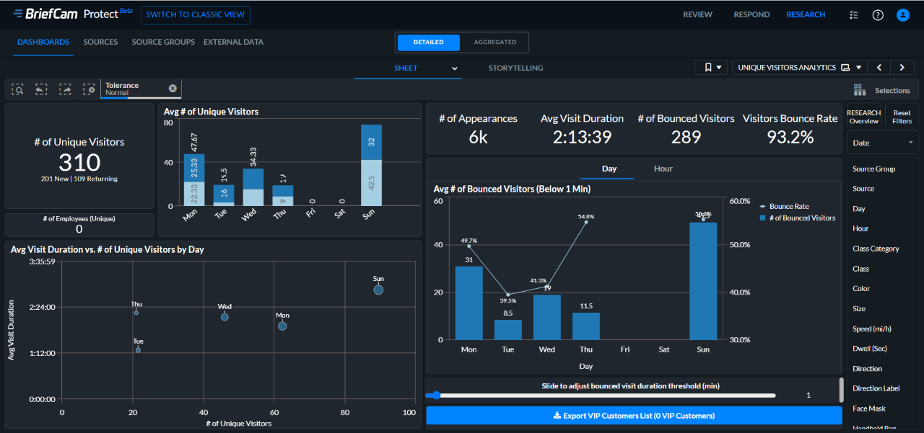Export the VIP Customers List

pos(634,416)
